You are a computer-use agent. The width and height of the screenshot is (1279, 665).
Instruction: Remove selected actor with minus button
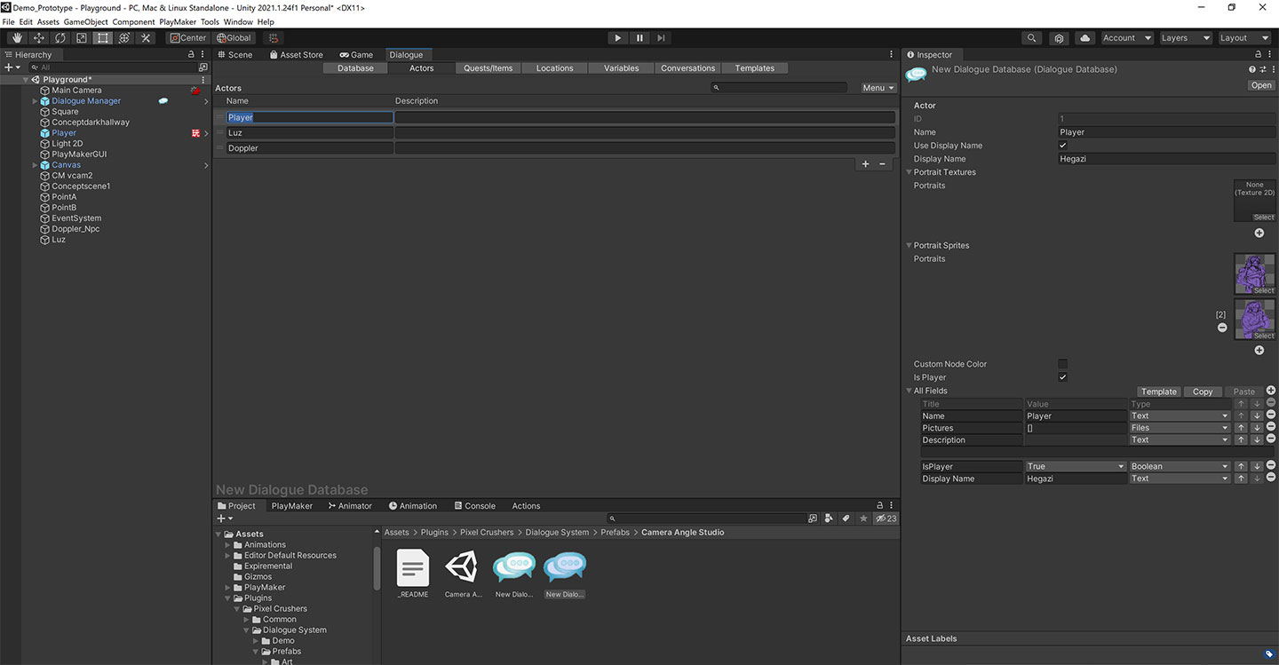coord(882,164)
